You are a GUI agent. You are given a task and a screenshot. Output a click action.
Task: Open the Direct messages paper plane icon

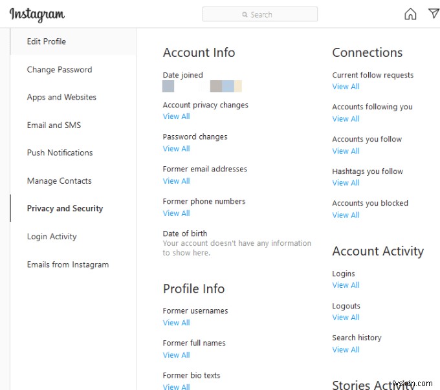pos(434,14)
